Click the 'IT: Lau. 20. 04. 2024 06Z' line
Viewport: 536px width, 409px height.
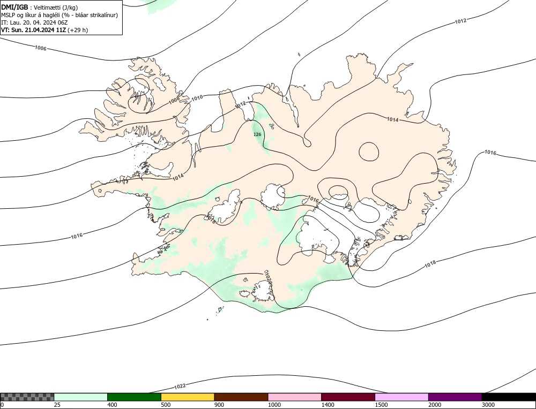(x=34, y=22)
